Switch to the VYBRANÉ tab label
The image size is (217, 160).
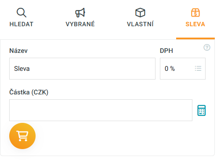coord(80,24)
